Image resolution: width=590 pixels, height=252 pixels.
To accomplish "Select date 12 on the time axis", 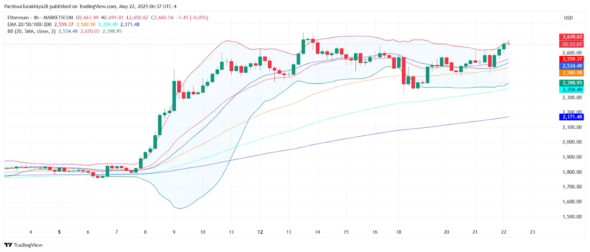I will (260, 232).
